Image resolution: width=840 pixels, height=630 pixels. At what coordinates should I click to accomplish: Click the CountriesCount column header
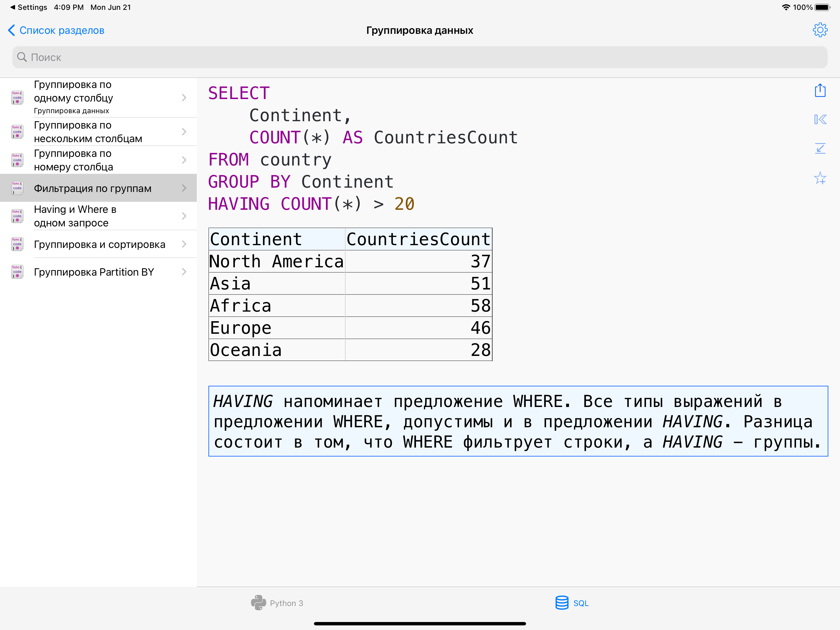click(418, 239)
